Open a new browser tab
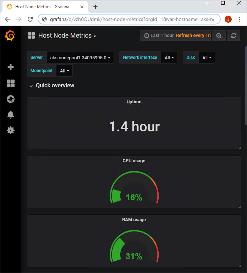This screenshot has height=273, width=247. pyautogui.click(x=95, y=7)
